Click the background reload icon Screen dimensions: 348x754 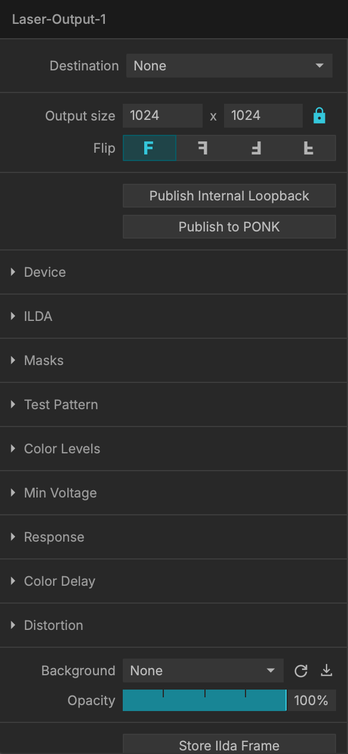click(301, 671)
